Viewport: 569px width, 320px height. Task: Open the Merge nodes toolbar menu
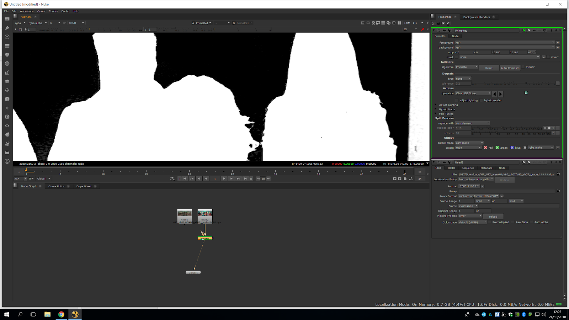(7, 81)
